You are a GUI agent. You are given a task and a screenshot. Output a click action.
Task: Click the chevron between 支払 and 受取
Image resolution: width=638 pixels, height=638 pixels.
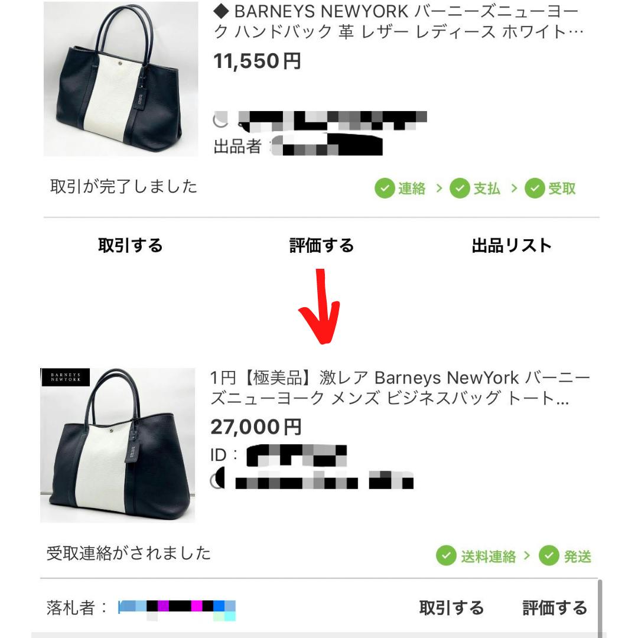[514, 188]
